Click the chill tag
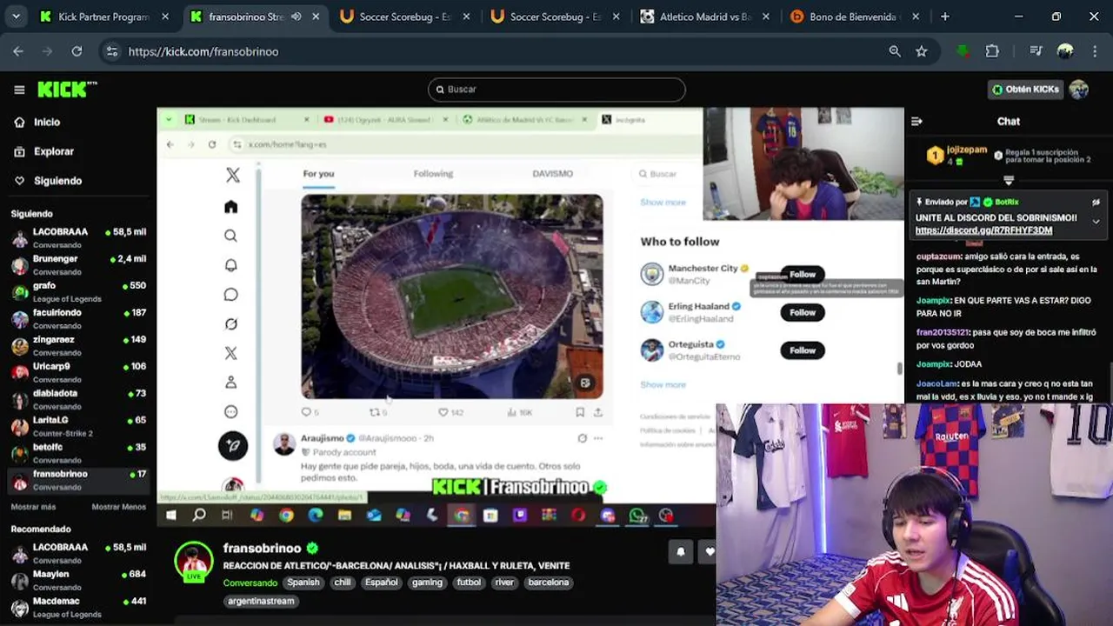Screen dimensions: 1113x626 coord(343,583)
